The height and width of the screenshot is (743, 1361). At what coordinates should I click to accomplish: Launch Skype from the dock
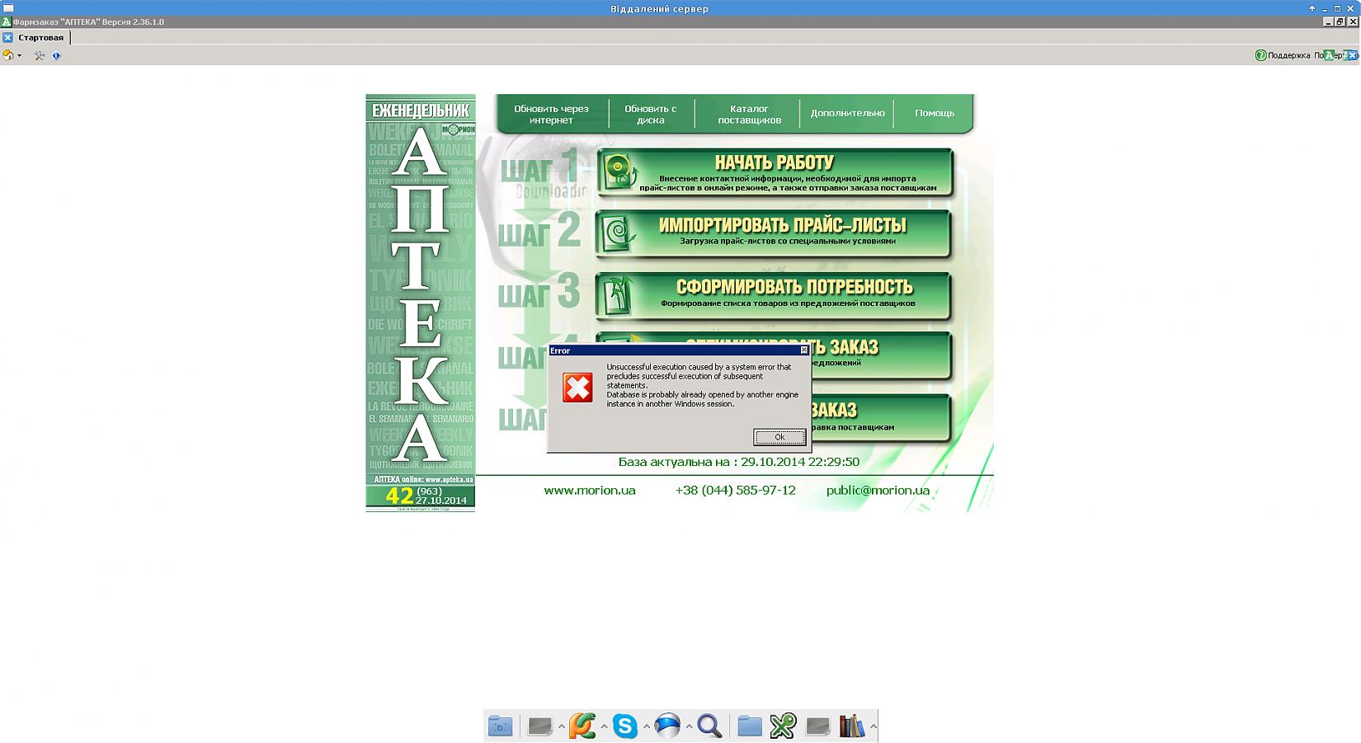(625, 726)
